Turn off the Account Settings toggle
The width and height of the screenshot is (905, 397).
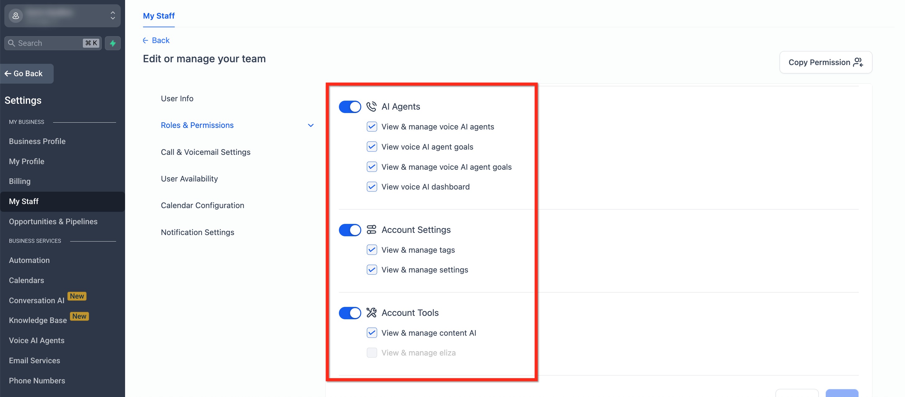[x=349, y=230]
